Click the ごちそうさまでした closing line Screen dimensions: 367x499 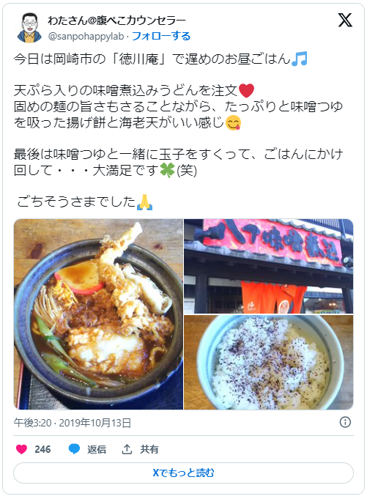click(84, 202)
